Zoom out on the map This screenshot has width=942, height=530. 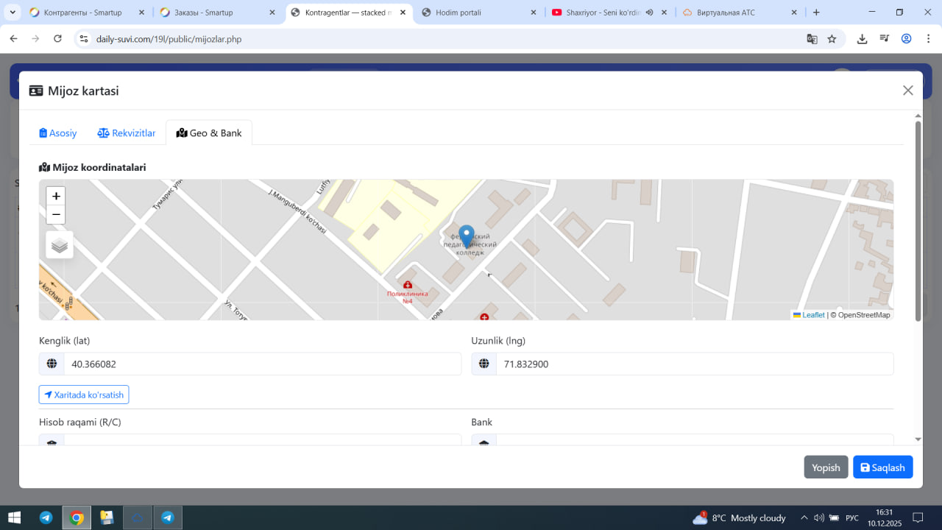56,215
